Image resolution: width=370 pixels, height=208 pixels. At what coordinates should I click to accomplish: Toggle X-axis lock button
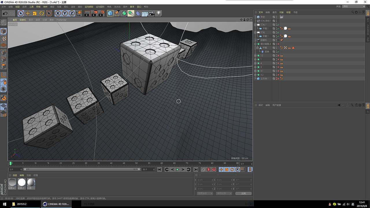click(x=58, y=13)
